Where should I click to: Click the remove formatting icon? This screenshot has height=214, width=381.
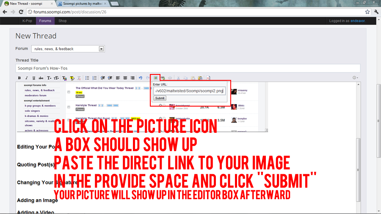(79, 78)
